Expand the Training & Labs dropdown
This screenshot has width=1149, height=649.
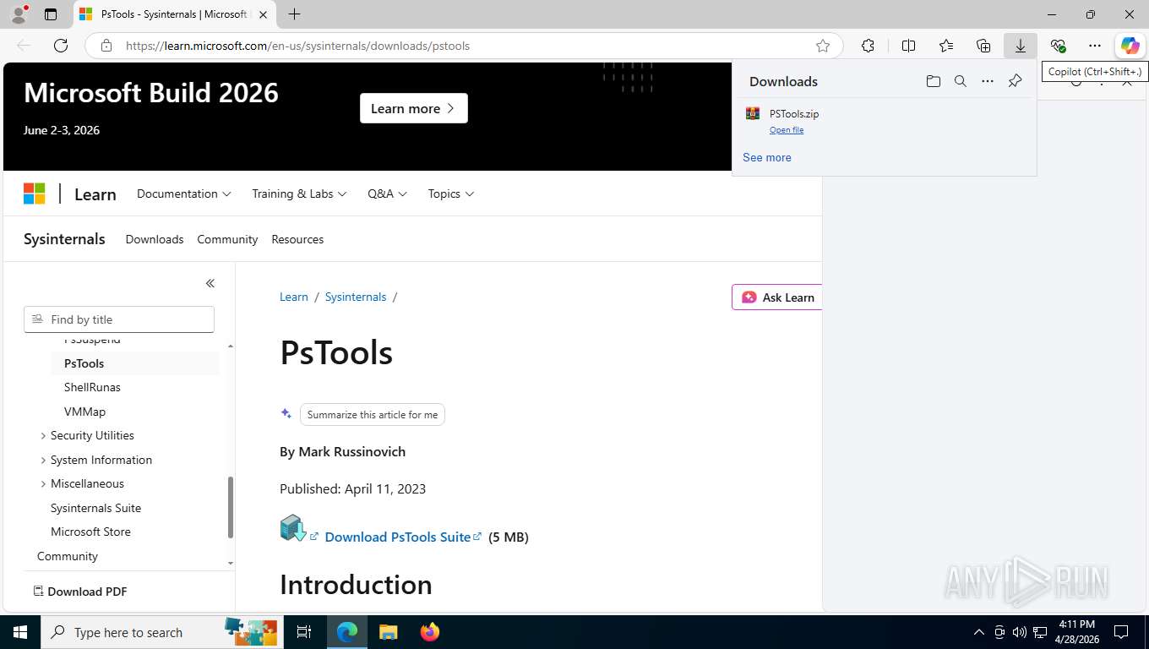(x=299, y=194)
